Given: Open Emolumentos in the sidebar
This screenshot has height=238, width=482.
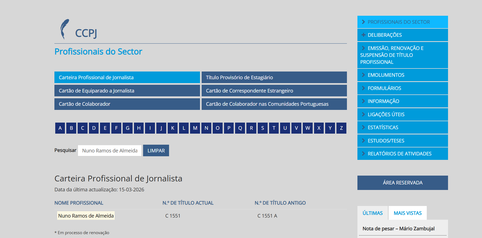Looking at the screenshot, I should pyautogui.click(x=386, y=75).
